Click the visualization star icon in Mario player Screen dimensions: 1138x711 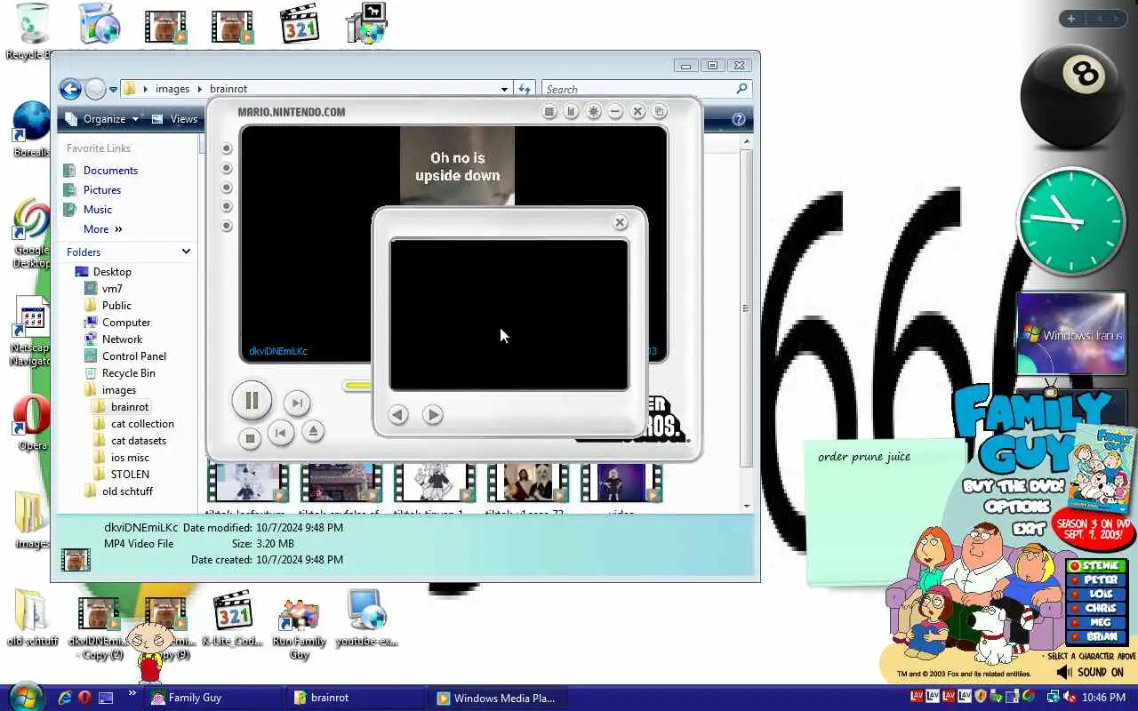pyautogui.click(x=594, y=111)
